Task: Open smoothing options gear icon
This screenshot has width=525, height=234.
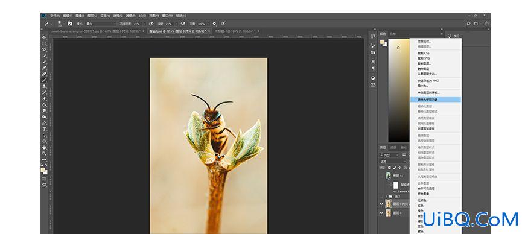Action: pyautogui.click(x=214, y=24)
